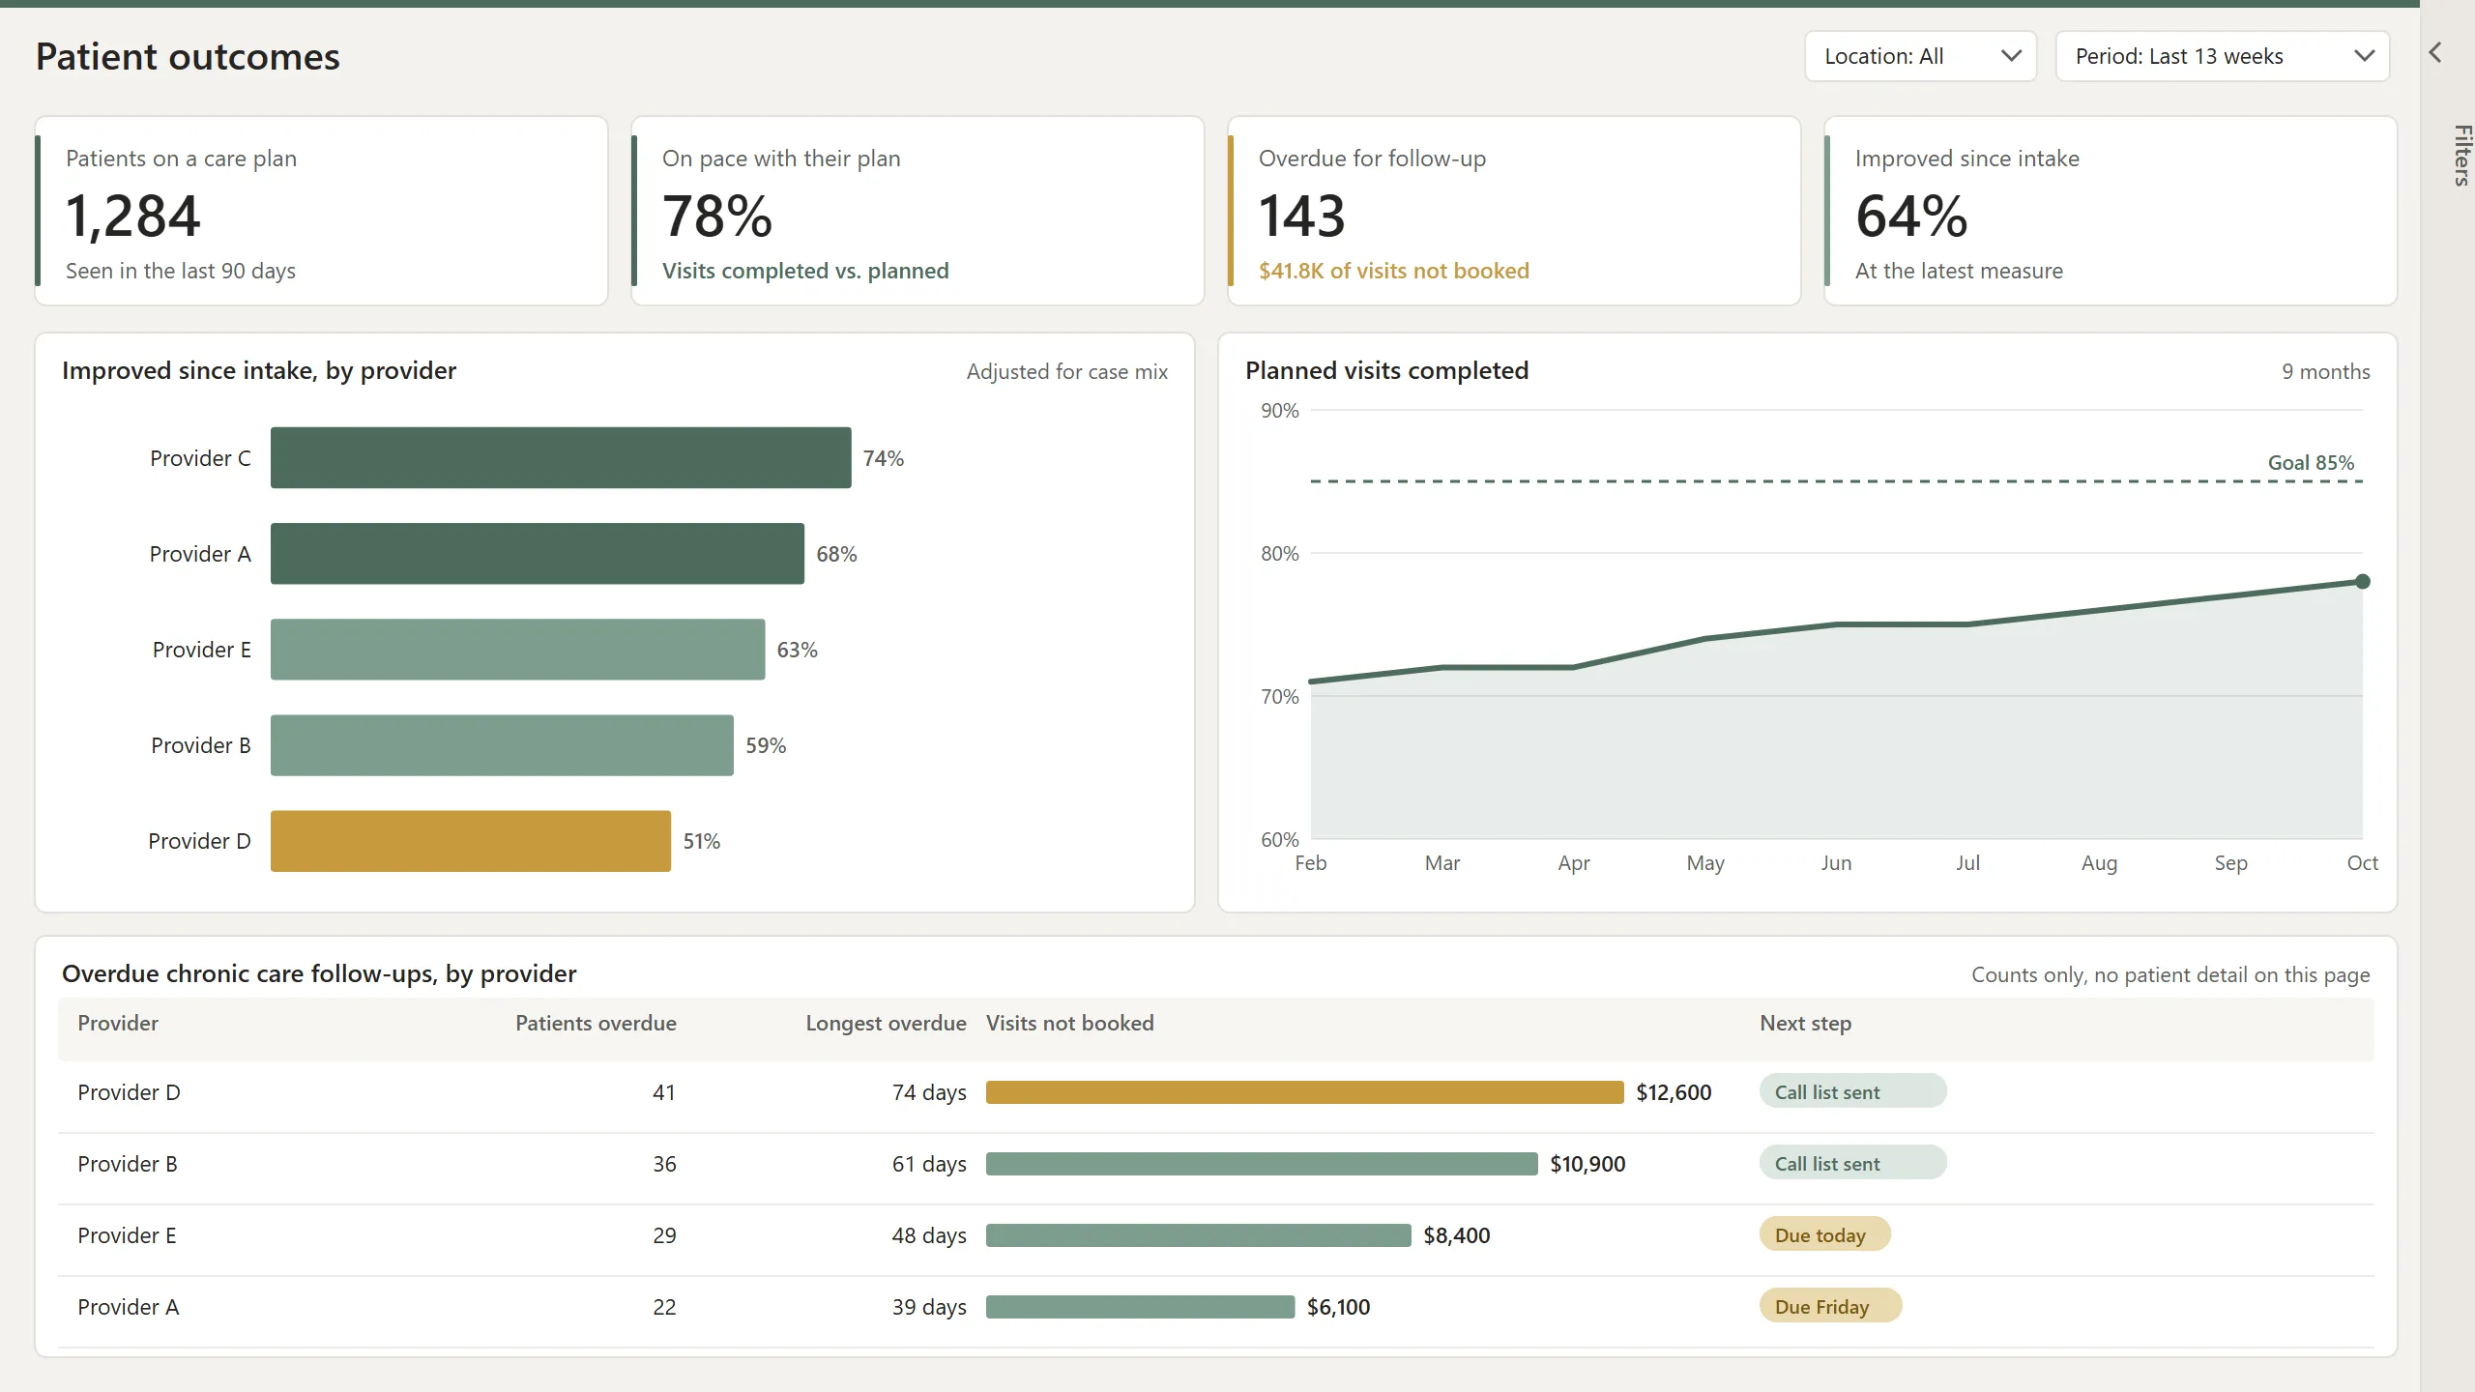Click the 41 patients overdue cell
The width and height of the screenshot is (2475, 1392).
(x=664, y=1092)
